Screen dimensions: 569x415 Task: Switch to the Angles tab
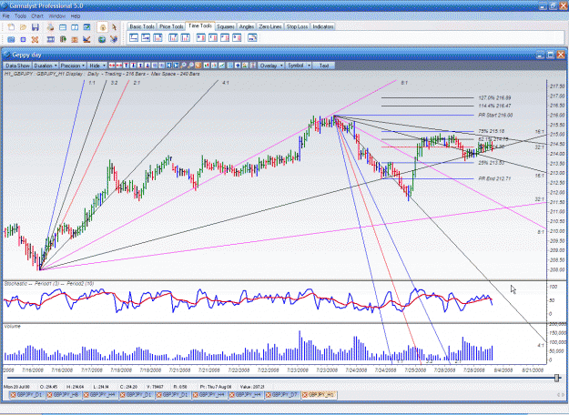click(247, 26)
